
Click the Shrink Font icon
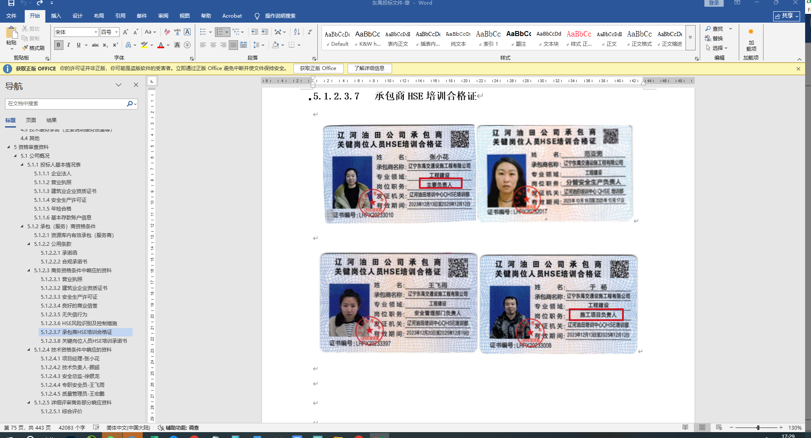tap(135, 32)
